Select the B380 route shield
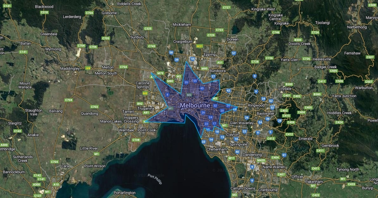The width and height of the screenshot is (378, 198). tap(317, 94)
